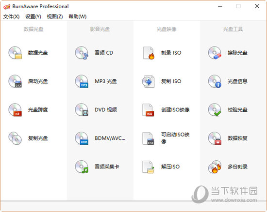Screen dimensions: 267x212
Task: Open the MP3 光盘 disc icon
Action: [82, 81]
